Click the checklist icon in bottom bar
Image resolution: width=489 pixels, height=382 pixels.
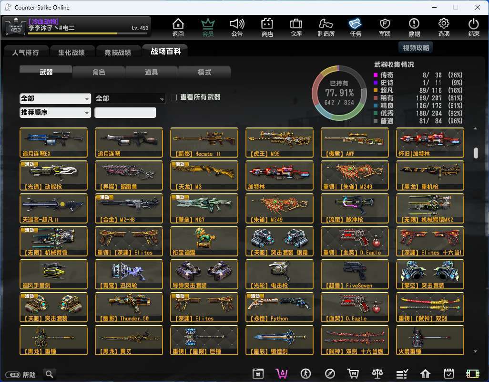click(x=402, y=373)
